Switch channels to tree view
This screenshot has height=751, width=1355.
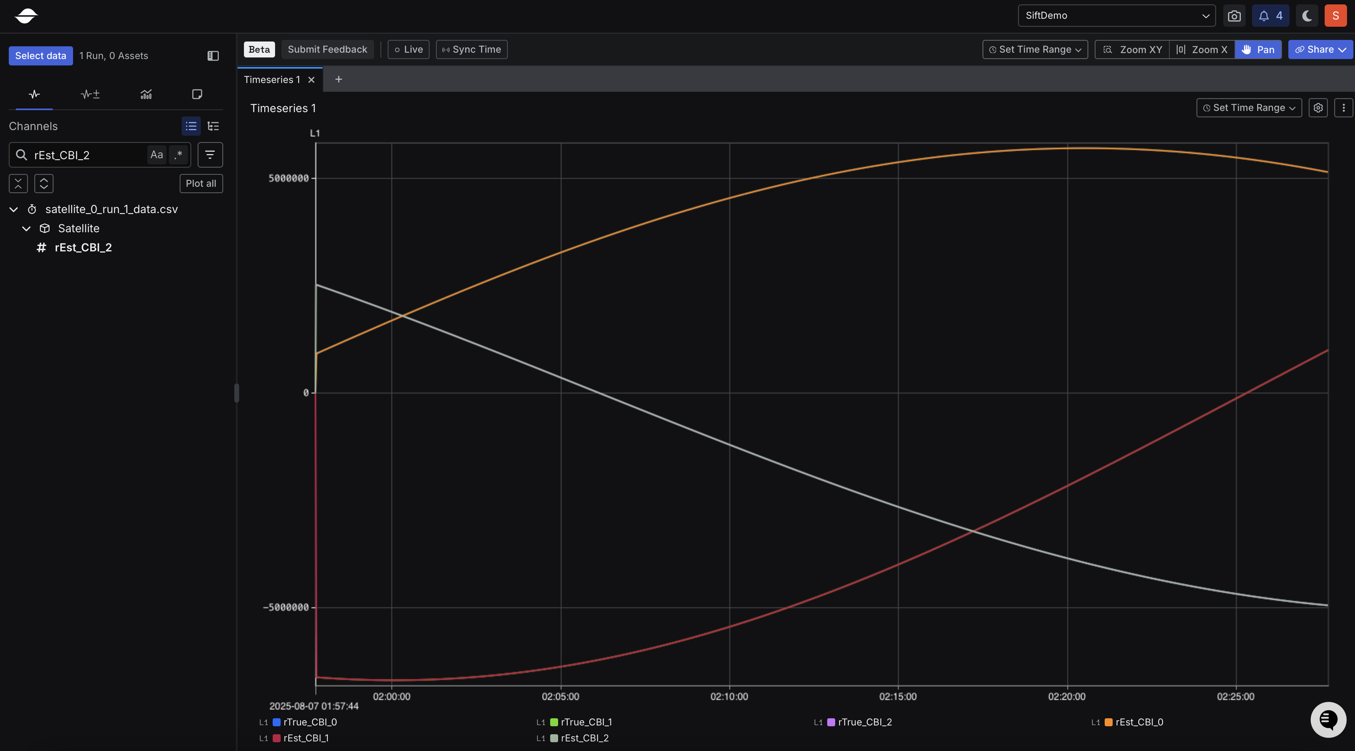coord(213,126)
